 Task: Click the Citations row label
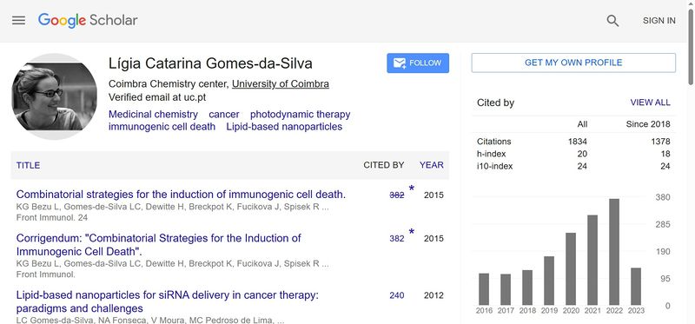click(493, 142)
